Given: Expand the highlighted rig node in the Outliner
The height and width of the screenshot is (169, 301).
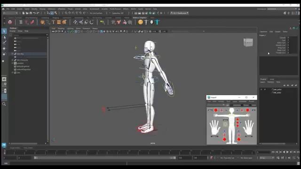Looking at the screenshot, I should click(x=13, y=54).
